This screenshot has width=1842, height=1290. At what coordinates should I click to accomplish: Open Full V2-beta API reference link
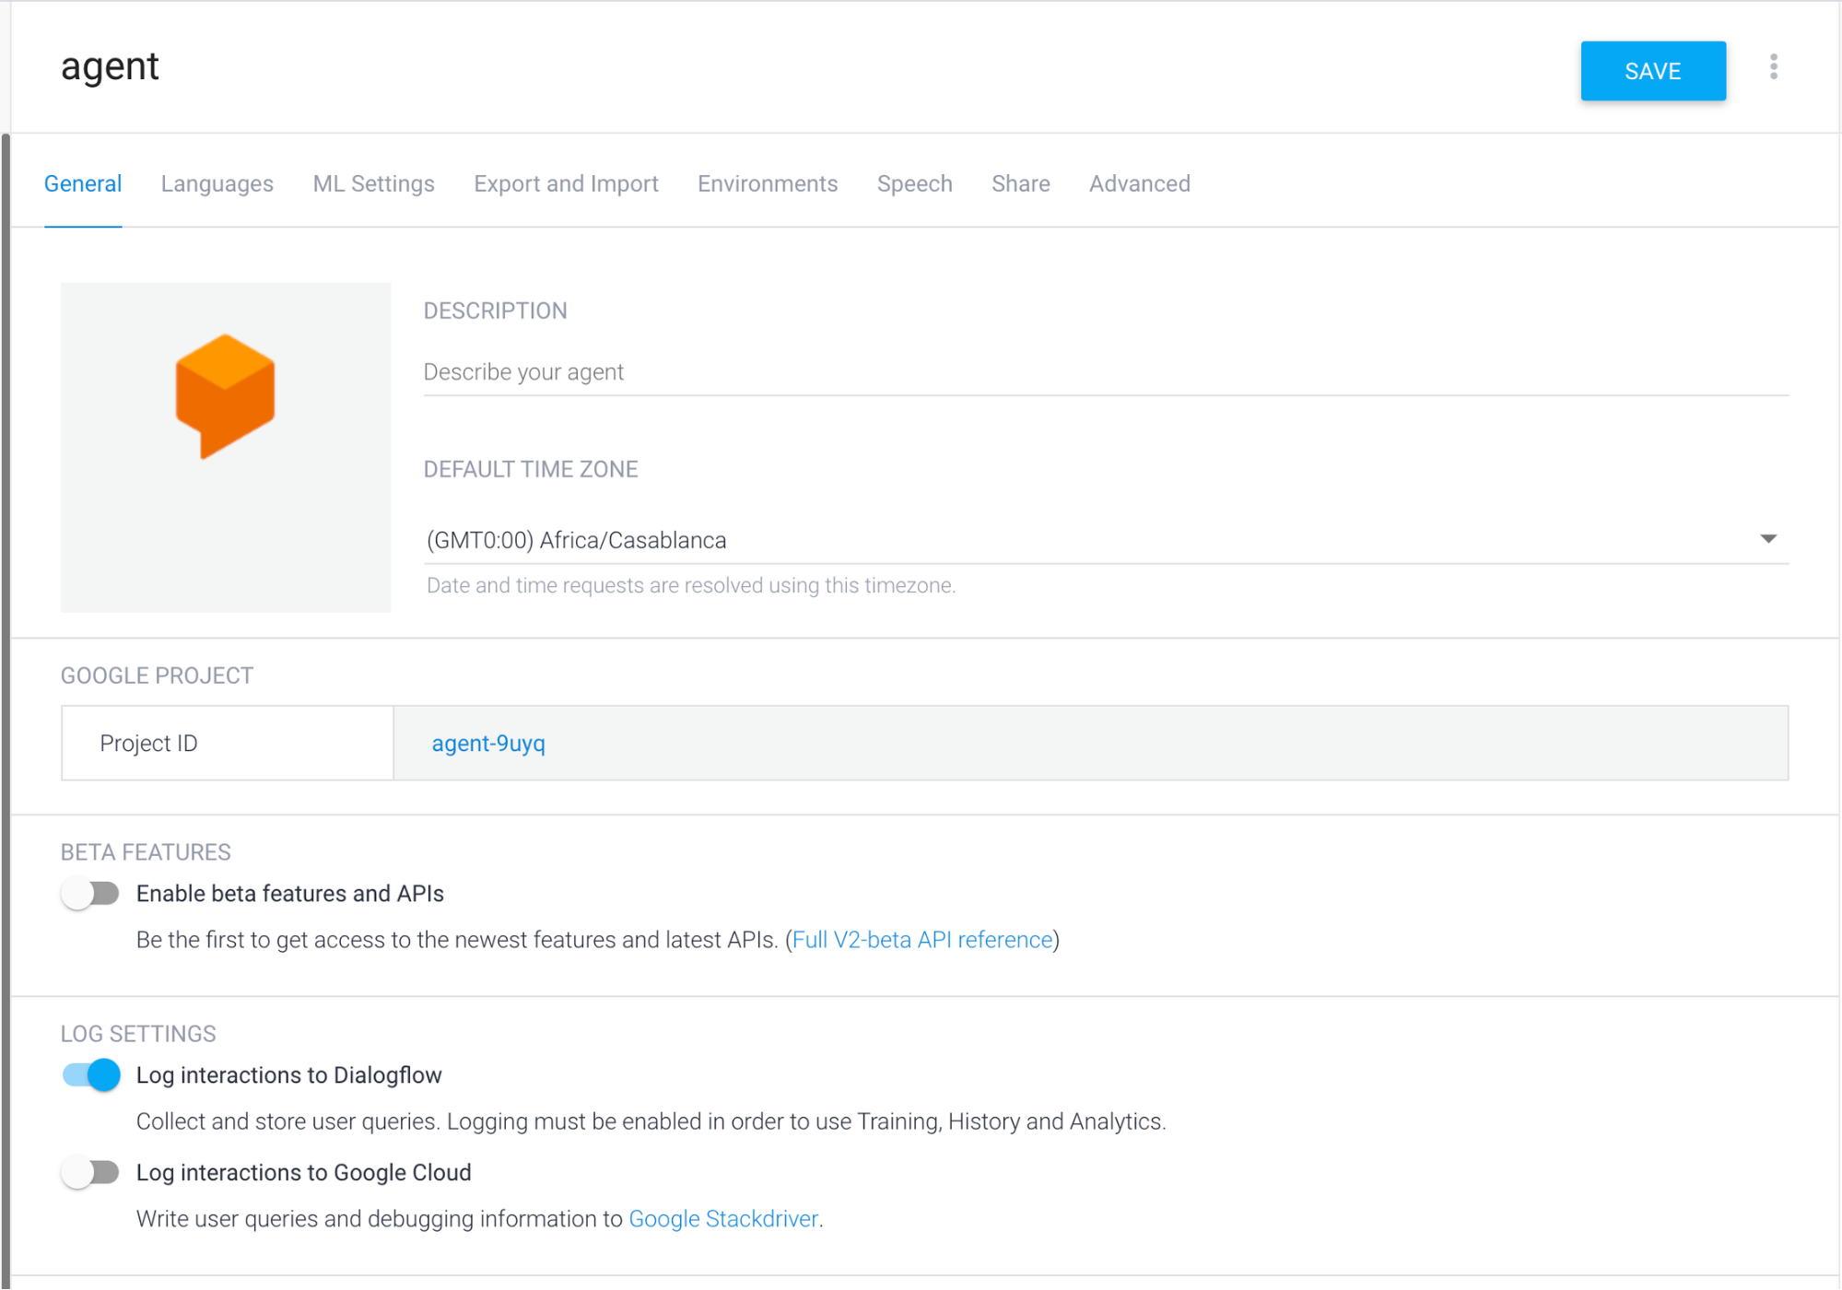click(x=922, y=940)
